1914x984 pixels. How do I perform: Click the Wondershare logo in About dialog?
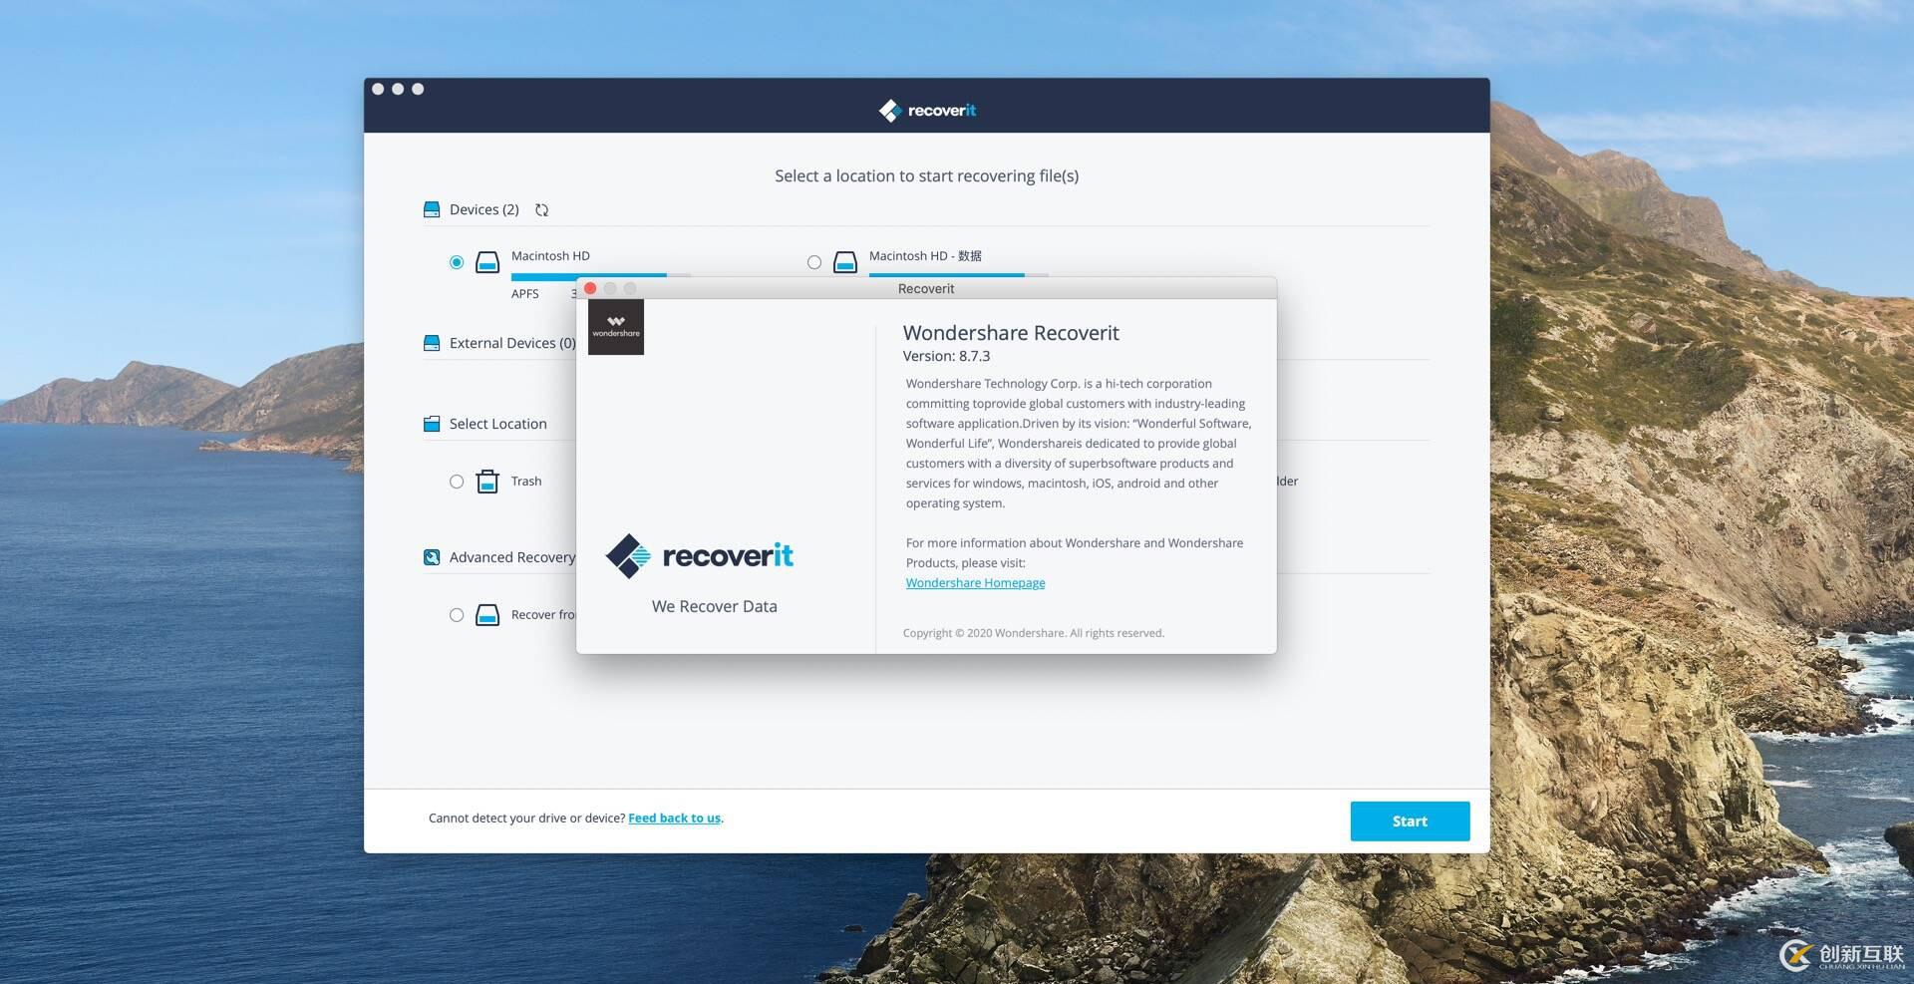click(x=616, y=327)
